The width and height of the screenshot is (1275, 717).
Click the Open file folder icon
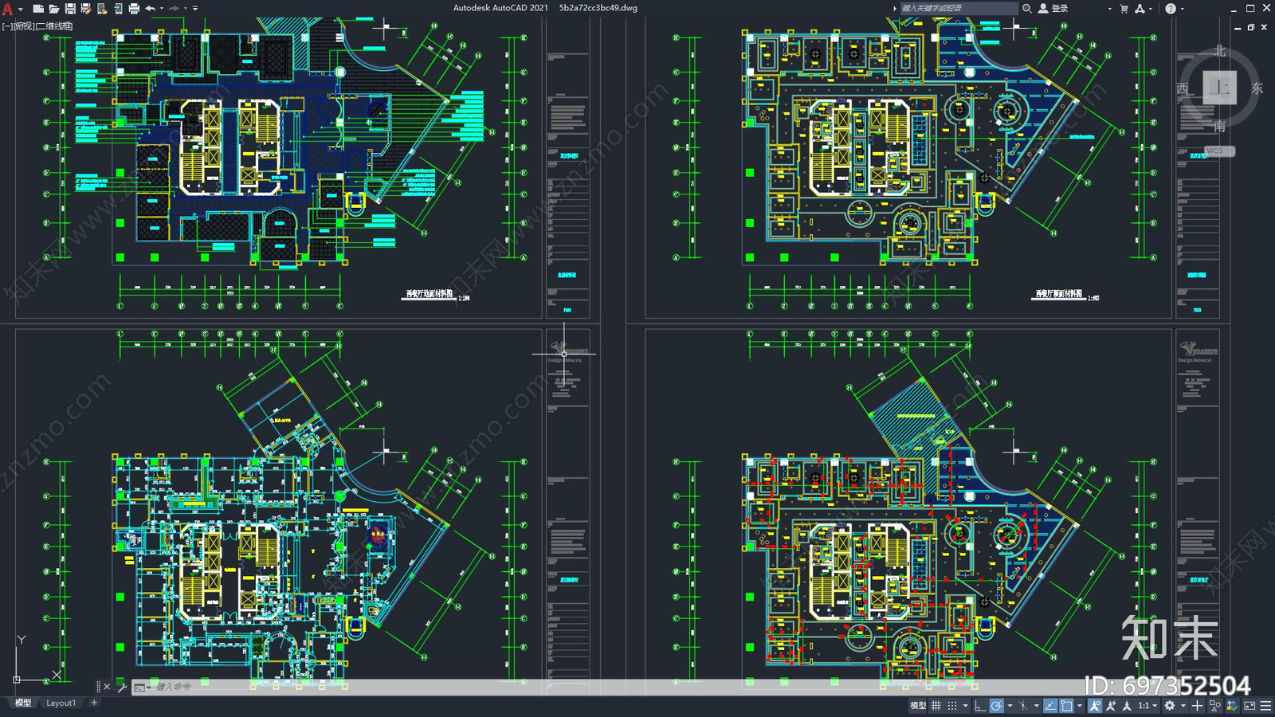point(54,9)
